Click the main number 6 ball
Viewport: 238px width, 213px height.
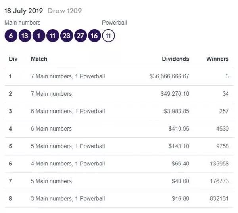tap(11, 36)
